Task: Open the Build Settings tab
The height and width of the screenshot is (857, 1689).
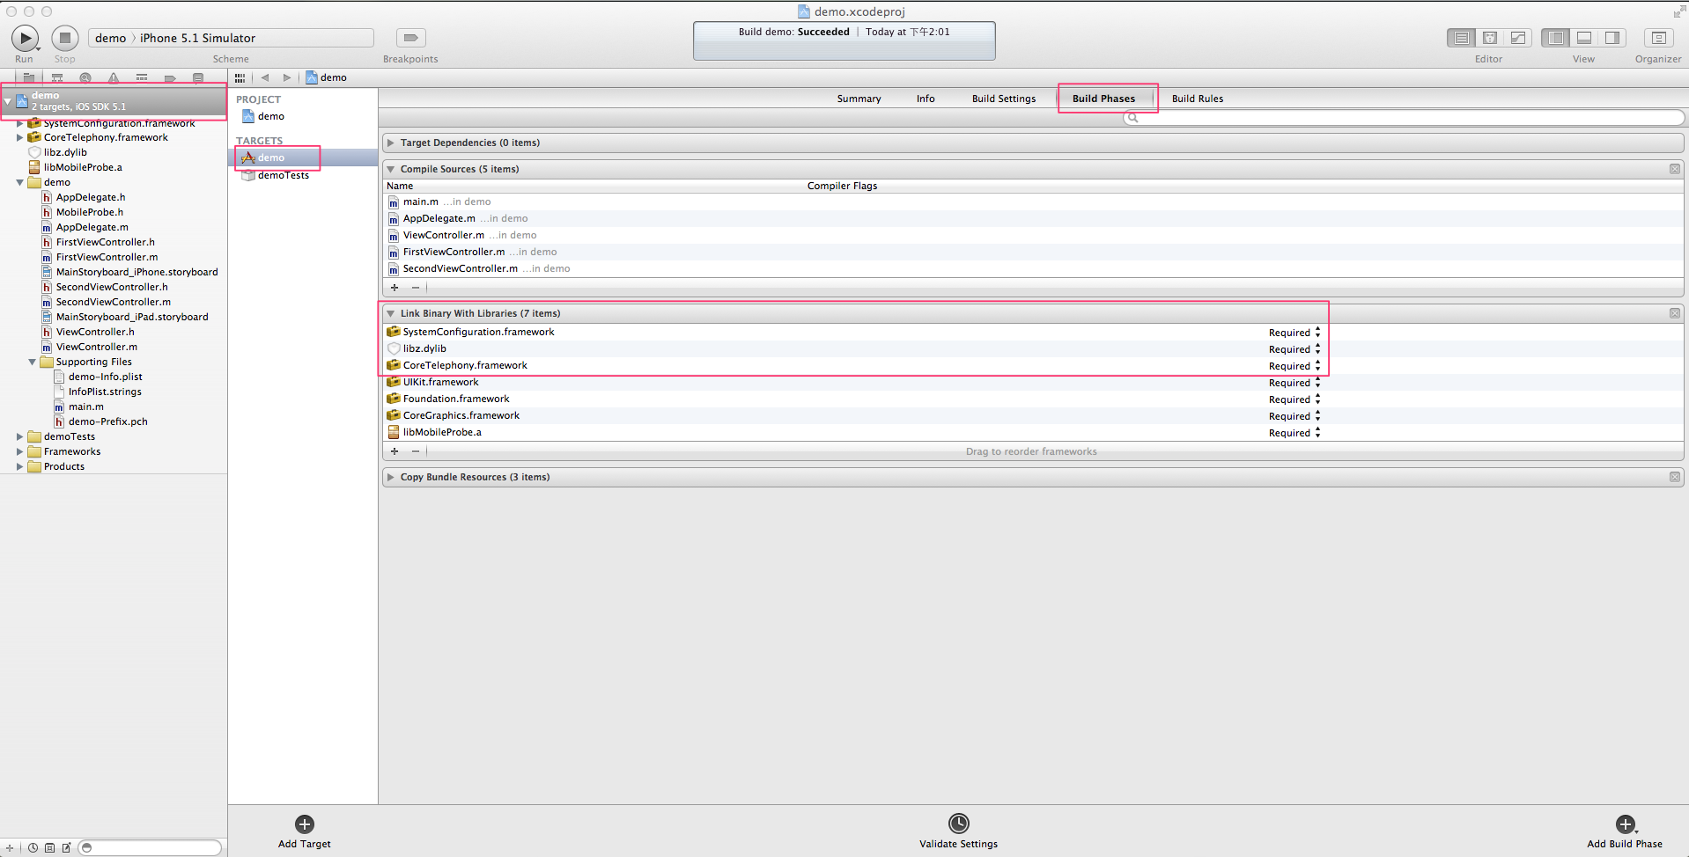Action: (1004, 99)
